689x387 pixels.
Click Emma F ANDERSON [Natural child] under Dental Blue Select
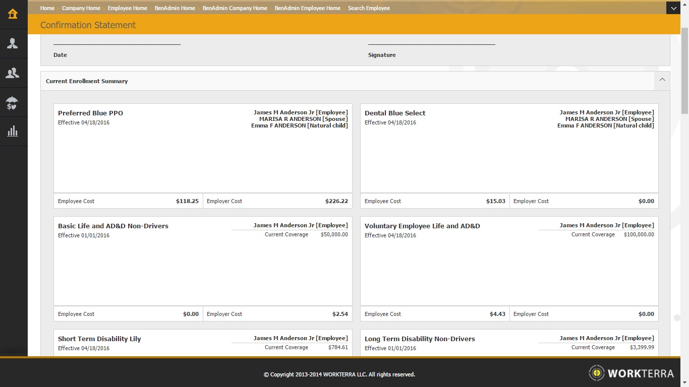(606, 126)
